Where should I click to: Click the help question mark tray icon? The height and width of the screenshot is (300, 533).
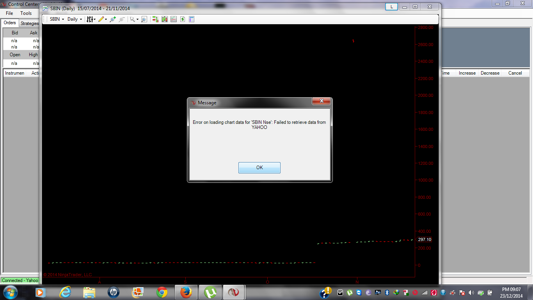tap(325, 293)
